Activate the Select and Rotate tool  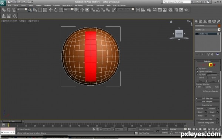55,10
